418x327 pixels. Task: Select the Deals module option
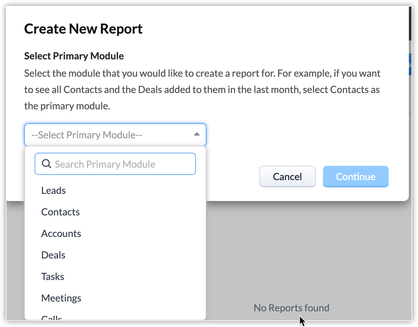[53, 255]
